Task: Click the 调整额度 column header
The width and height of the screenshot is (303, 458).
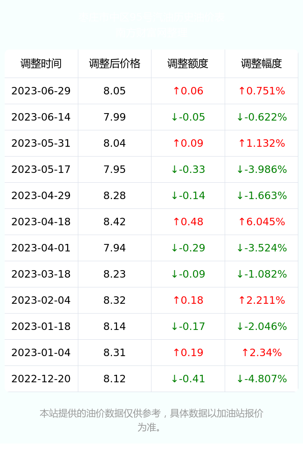Action: pyautogui.click(x=188, y=64)
